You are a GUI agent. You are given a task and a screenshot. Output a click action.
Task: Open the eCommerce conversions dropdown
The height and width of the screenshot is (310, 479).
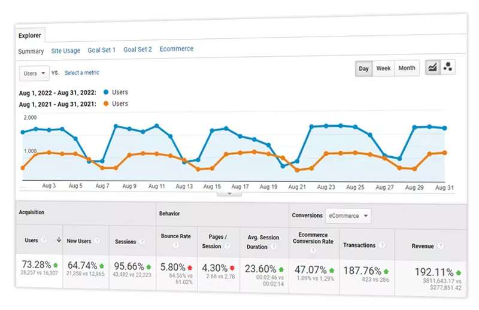[x=348, y=215]
